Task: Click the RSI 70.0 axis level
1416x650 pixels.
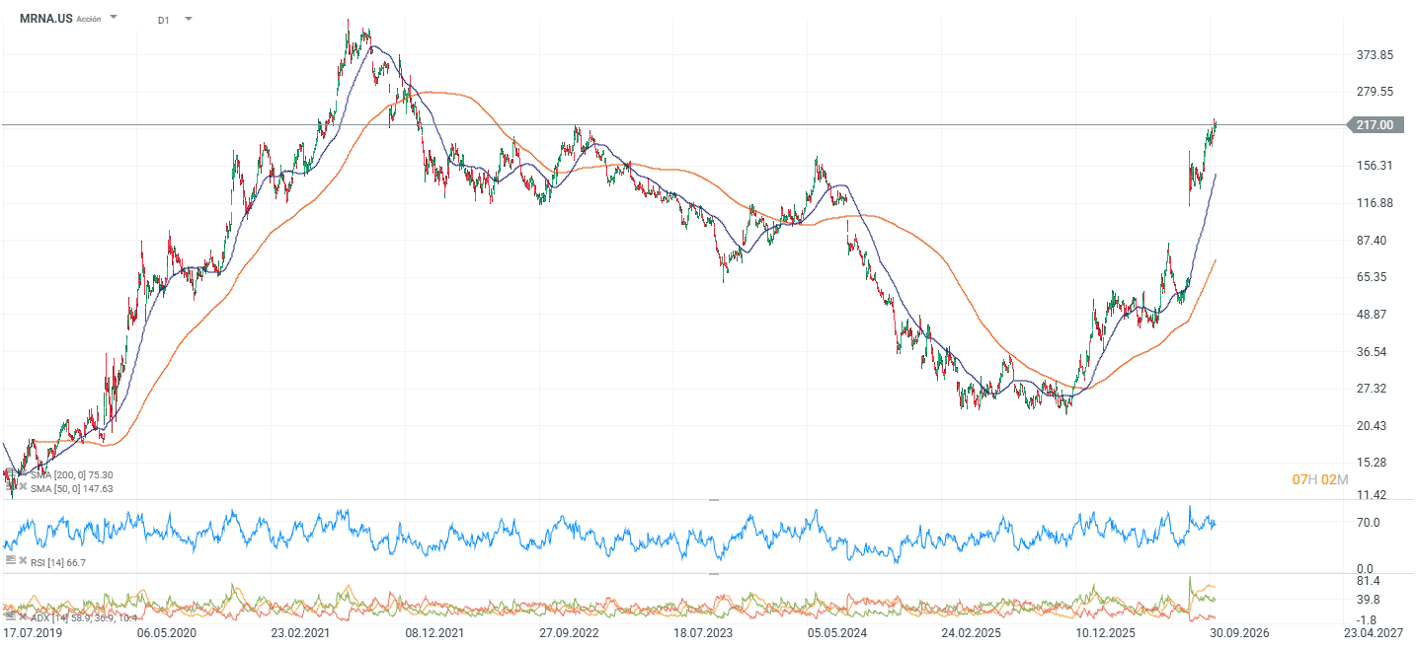Action: [x=1368, y=523]
